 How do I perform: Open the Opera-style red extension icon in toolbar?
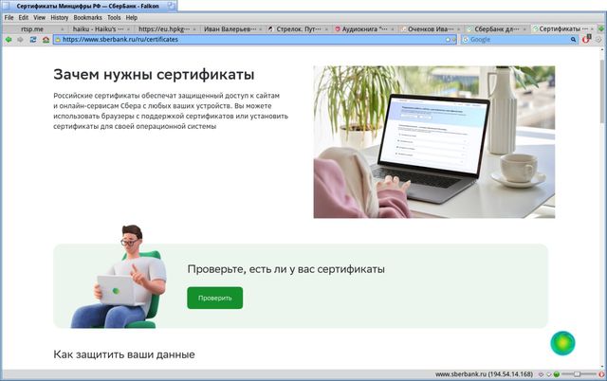586,39
